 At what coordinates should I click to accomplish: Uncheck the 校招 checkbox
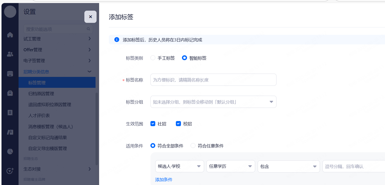point(178,124)
